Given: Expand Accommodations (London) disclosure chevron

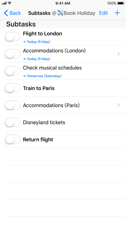Looking at the screenshot, I should [x=118, y=54].
